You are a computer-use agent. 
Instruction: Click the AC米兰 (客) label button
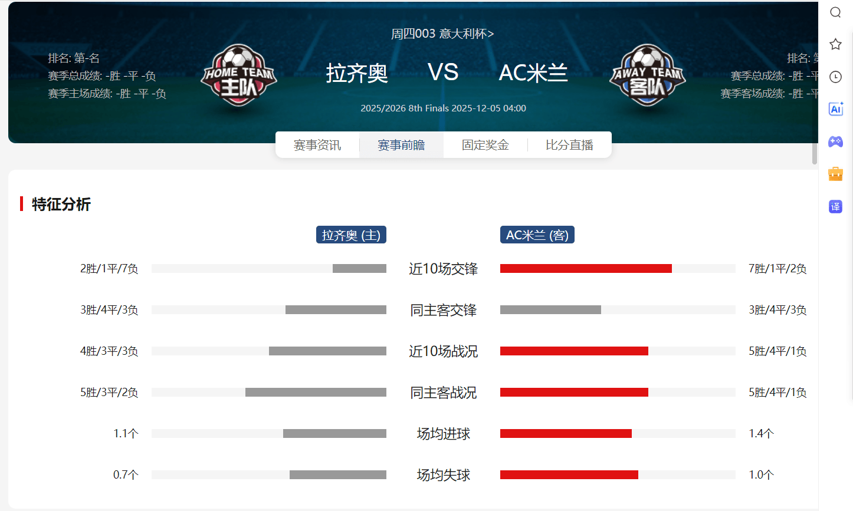click(x=537, y=235)
